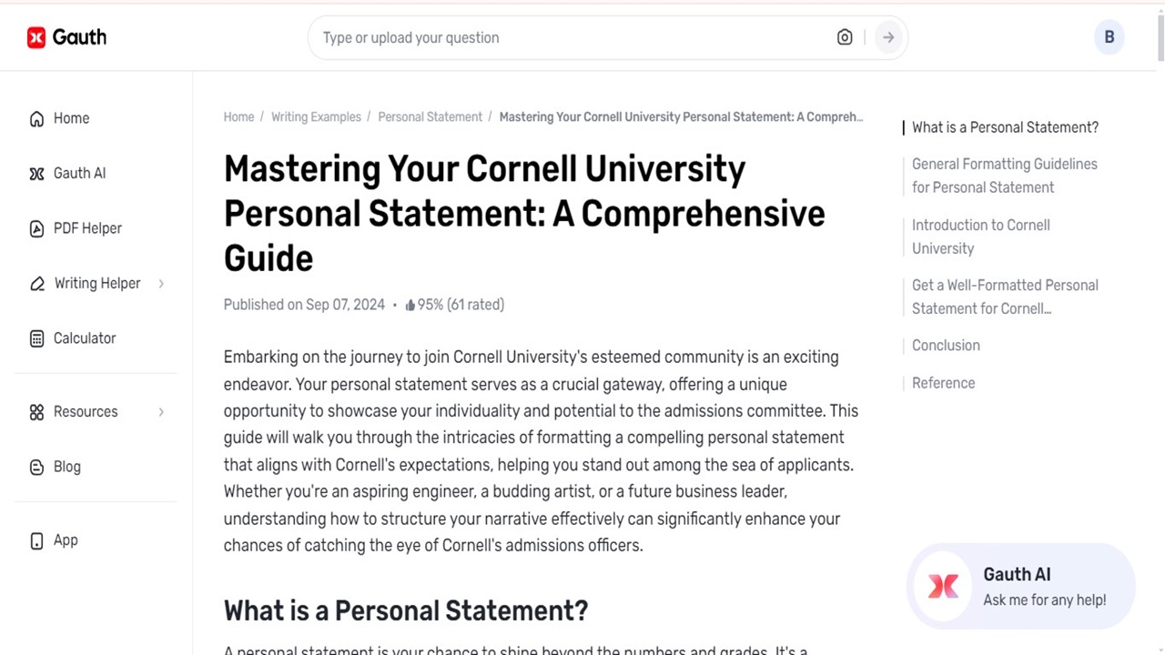Screen dimensions: 1165x655
Task: Jump to the Conclusion section link
Action: [946, 345]
